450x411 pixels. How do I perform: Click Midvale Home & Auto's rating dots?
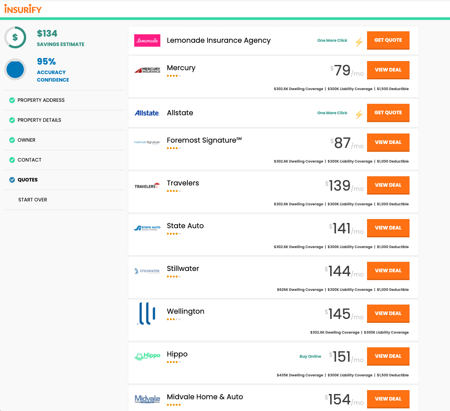[174, 405]
